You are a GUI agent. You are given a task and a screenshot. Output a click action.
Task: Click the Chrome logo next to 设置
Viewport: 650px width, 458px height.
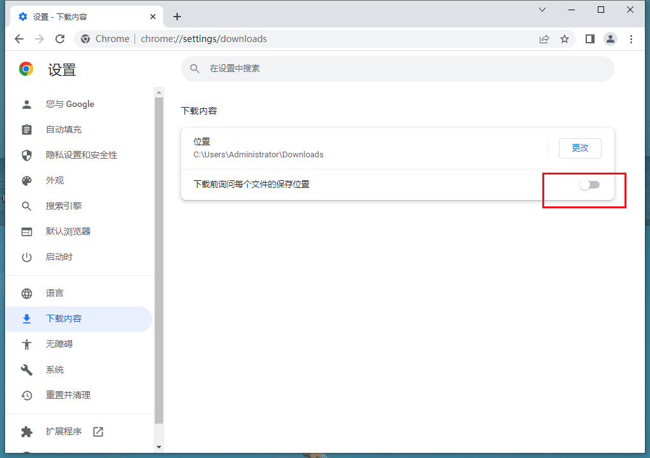pyautogui.click(x=26, y=69)
